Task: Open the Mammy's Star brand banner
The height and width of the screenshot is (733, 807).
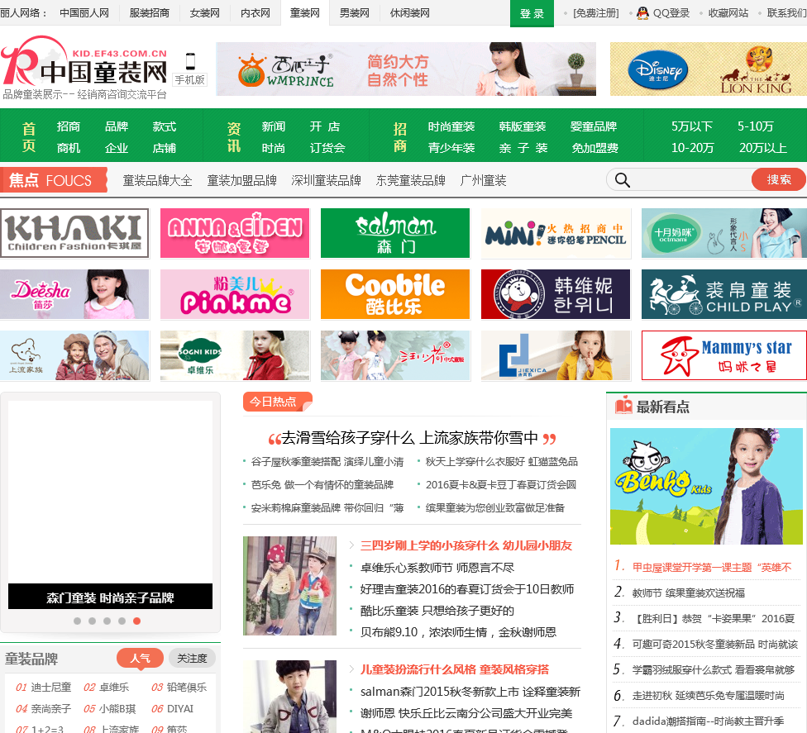Action: coord(723,355)
